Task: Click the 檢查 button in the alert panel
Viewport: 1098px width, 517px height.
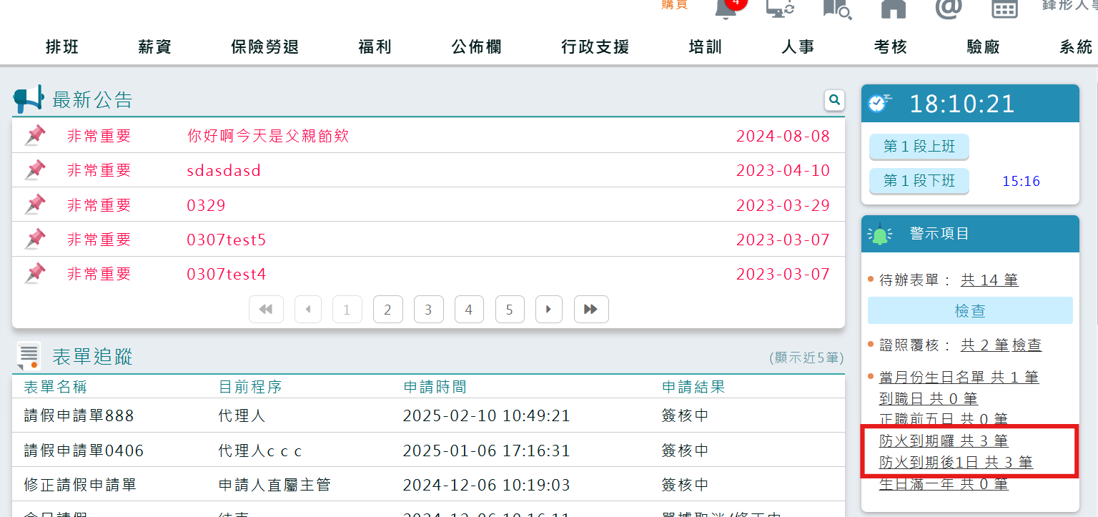Action: [969, 310]
